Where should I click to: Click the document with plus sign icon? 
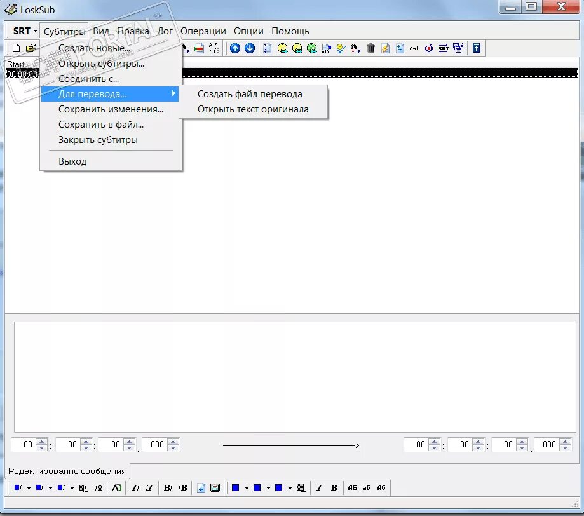[x=400, y=48]
